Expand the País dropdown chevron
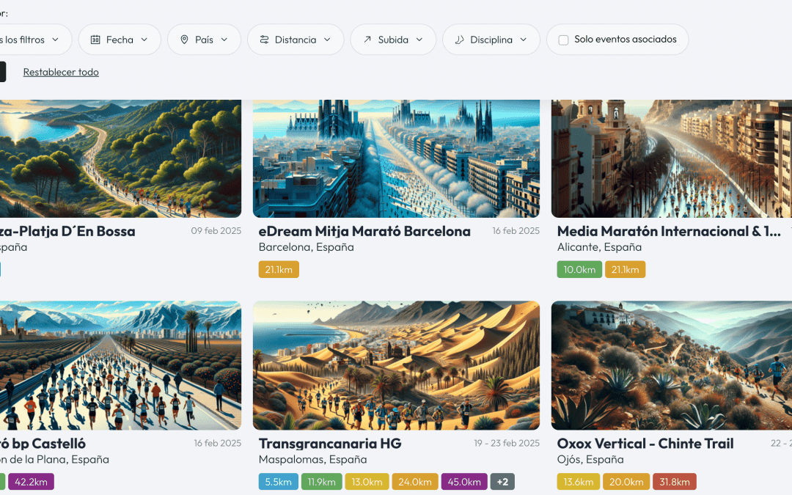The image size is (792, 495). pos(224,40)
